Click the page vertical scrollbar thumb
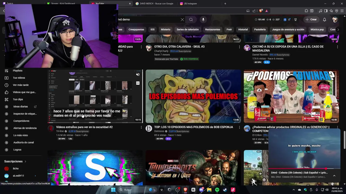 344,139
